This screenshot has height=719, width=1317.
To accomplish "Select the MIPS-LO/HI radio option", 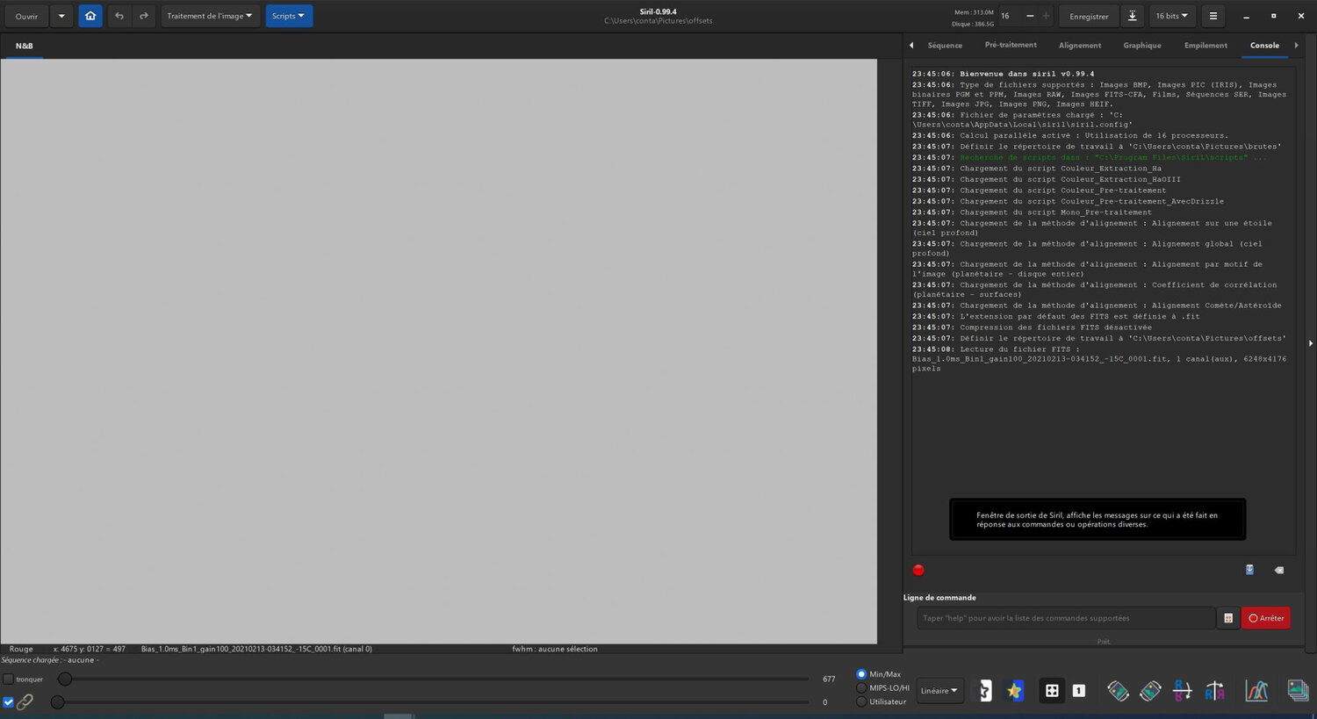I will [x=861, y=688].
